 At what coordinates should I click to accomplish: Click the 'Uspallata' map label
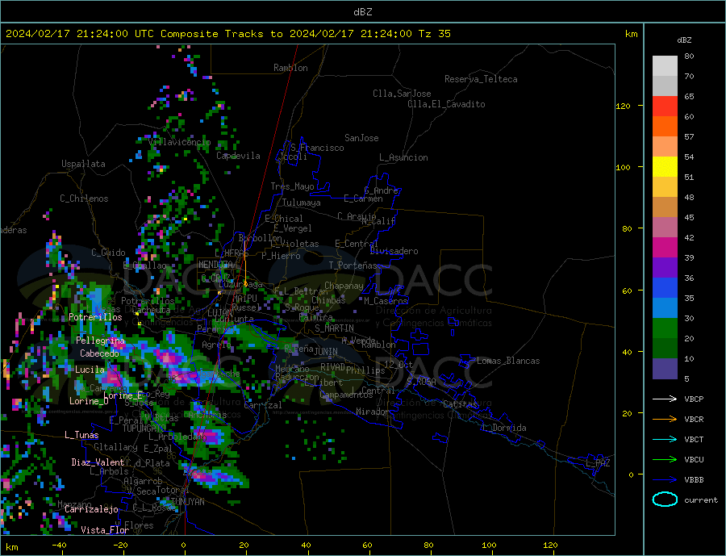(83, 164)
